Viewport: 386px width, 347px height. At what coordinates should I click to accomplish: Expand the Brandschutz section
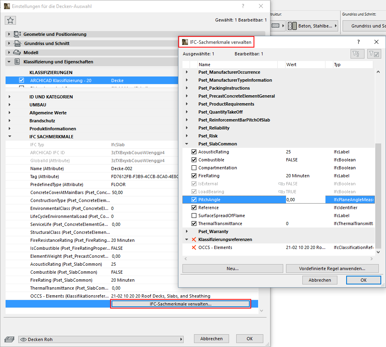pos(9,121)
